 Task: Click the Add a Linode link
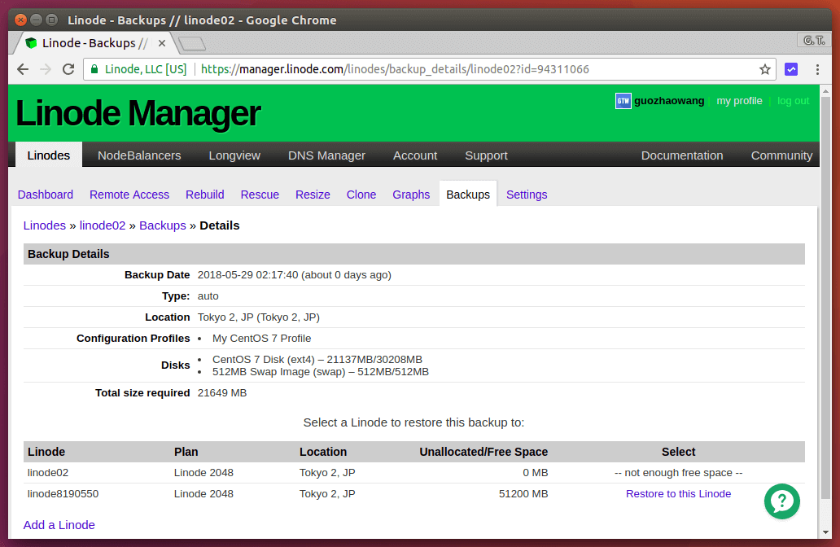point(59,525)
